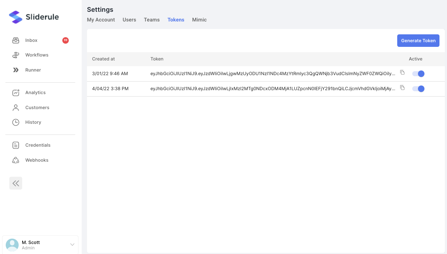The image size is (447, 254).
Task: Select the Runner double-arrow icon
Action: point(16,70)
